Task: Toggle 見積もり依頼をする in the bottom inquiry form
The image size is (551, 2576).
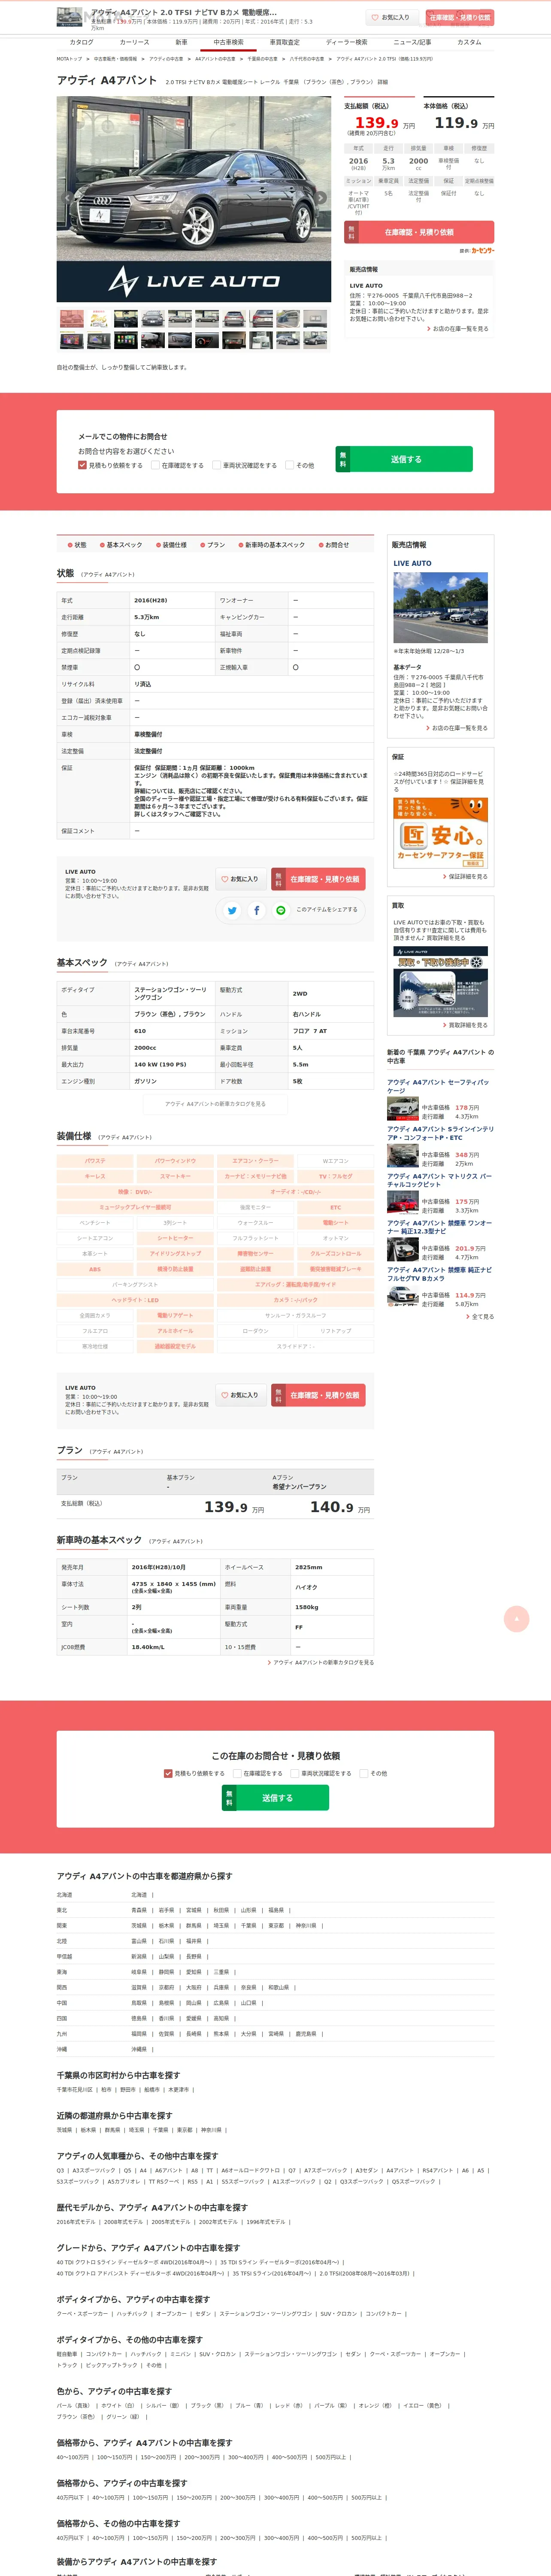Action: 168,1773
